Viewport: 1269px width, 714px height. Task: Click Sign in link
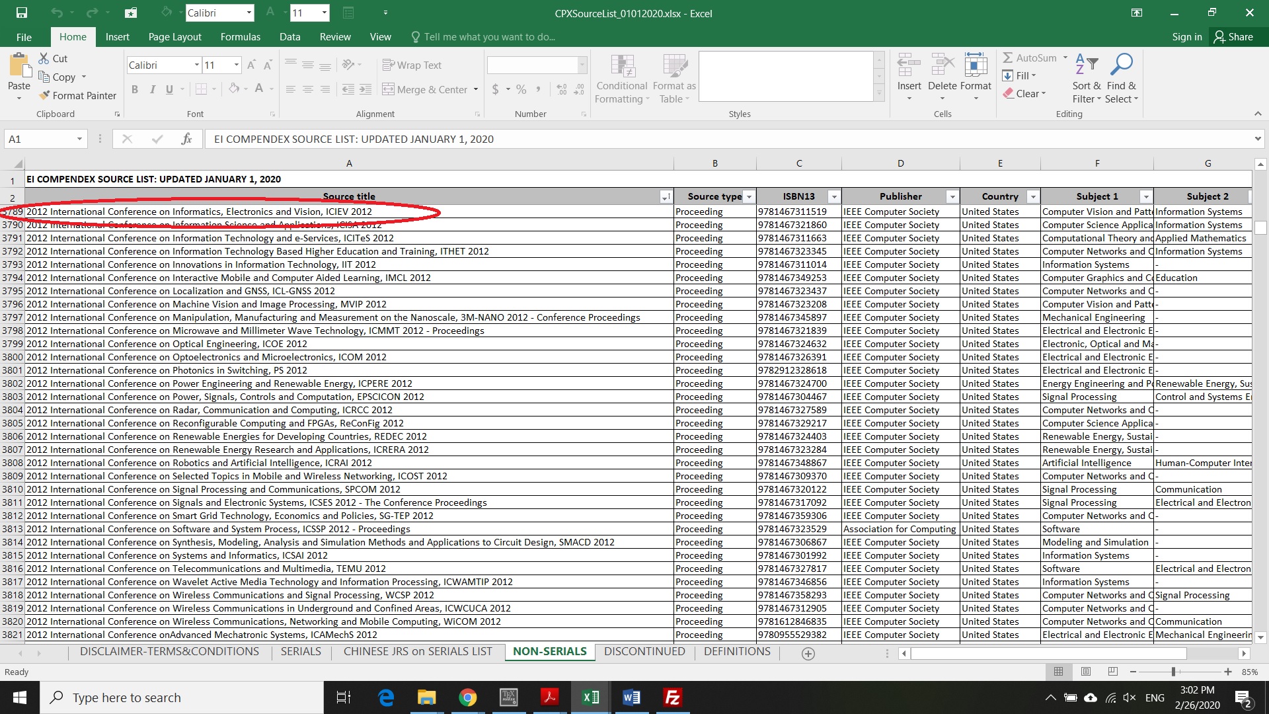1186,37
